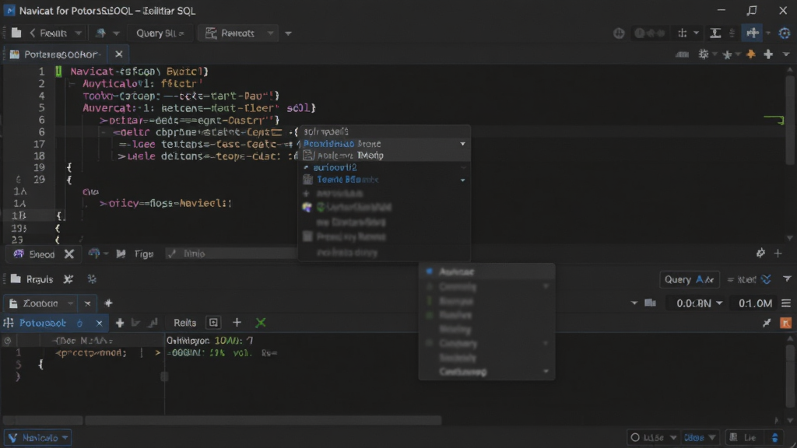Collapse the fold marker on line 2
This screenshot has width=797, height=448.
pos(72,84)
